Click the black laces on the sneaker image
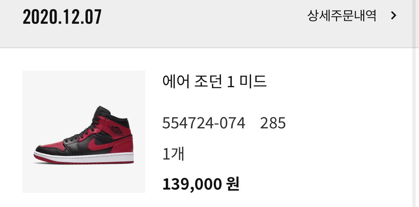The height and width of the screenshot is (207, 419). [x=83, y=132]
